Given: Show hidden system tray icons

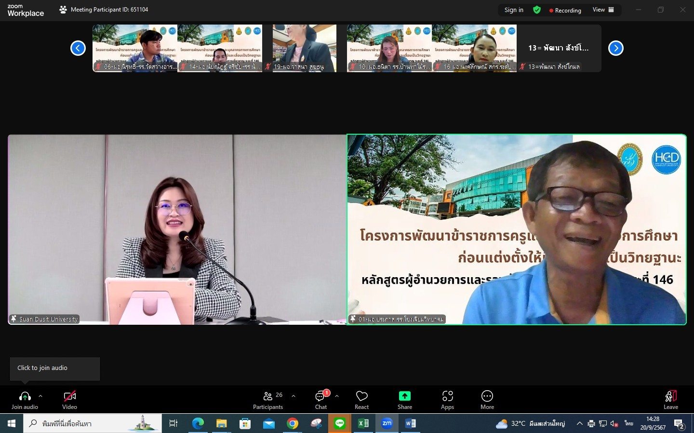Looking at the screenshot, I should coord(579,423).
